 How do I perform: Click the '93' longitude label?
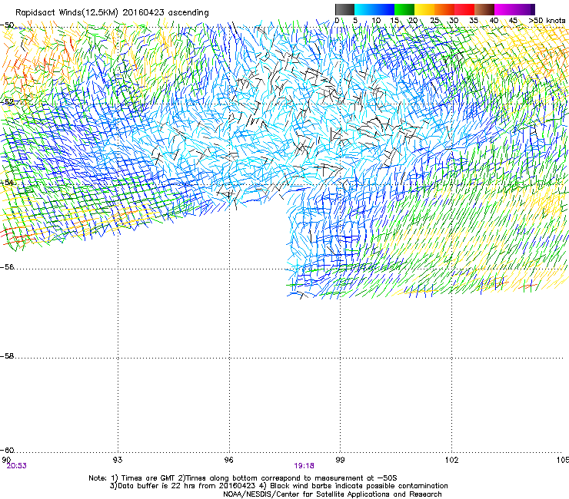pos(118,460)
